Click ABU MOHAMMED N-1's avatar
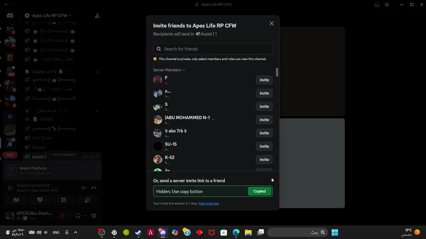426x239 pixels. tap(158, 119)
